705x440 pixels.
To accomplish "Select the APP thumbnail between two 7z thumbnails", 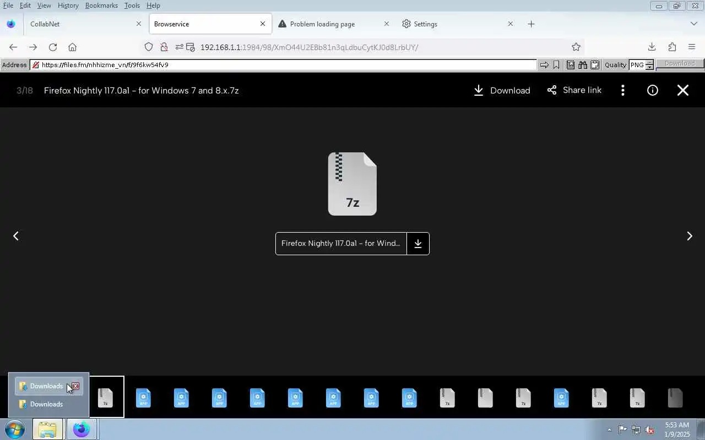I will click(x=561, y=398).
